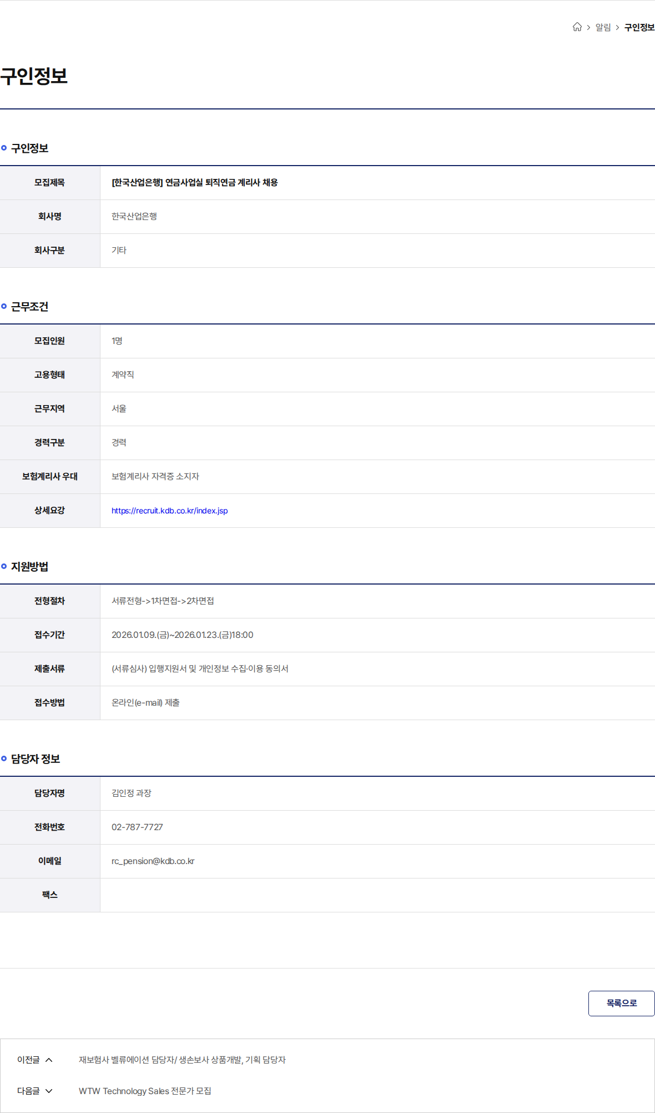Click the 접수기간 row label
The height and width of the screenshot is (1113, 655).
(x=50, y=635)
